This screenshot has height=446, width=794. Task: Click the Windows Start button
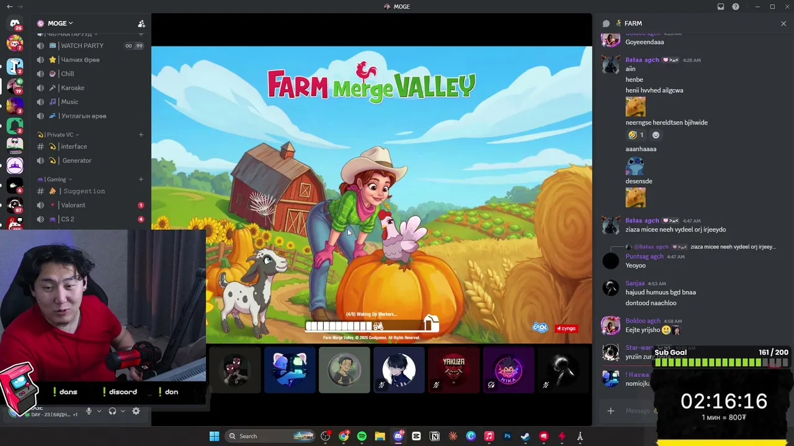pos(214,436)
